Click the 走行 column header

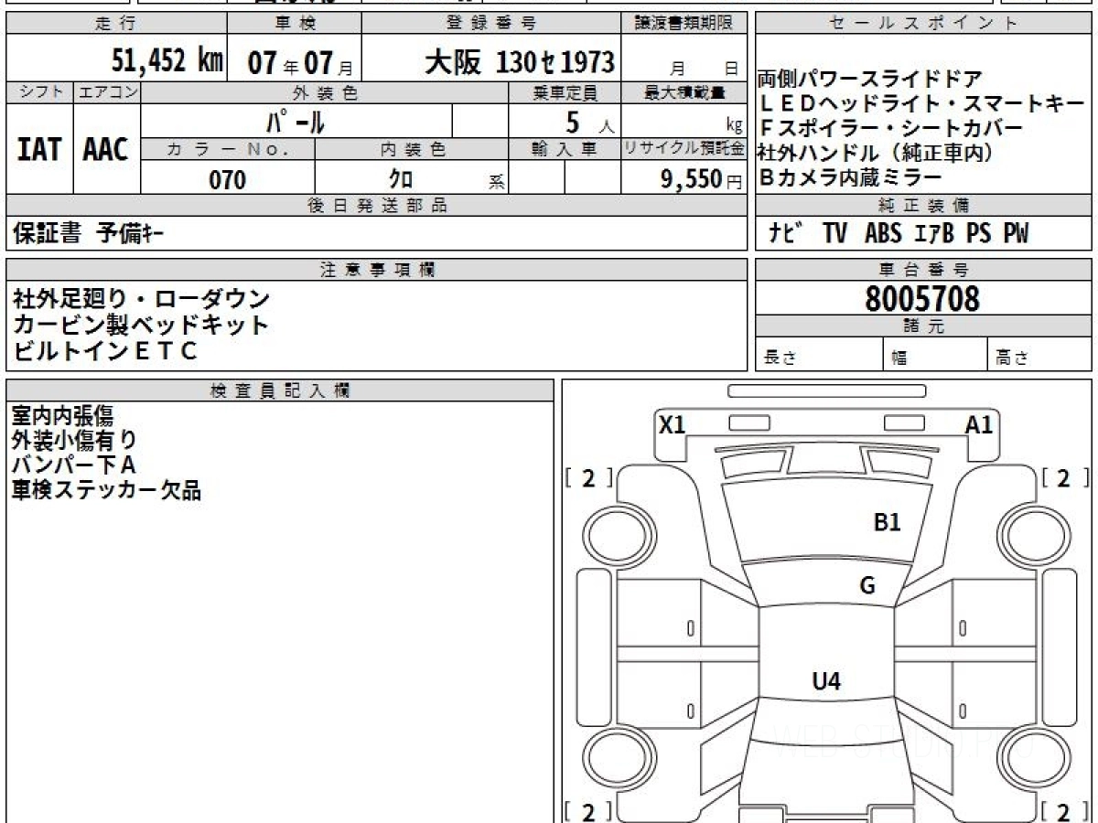pyautogui.click(x=116, y=23)
